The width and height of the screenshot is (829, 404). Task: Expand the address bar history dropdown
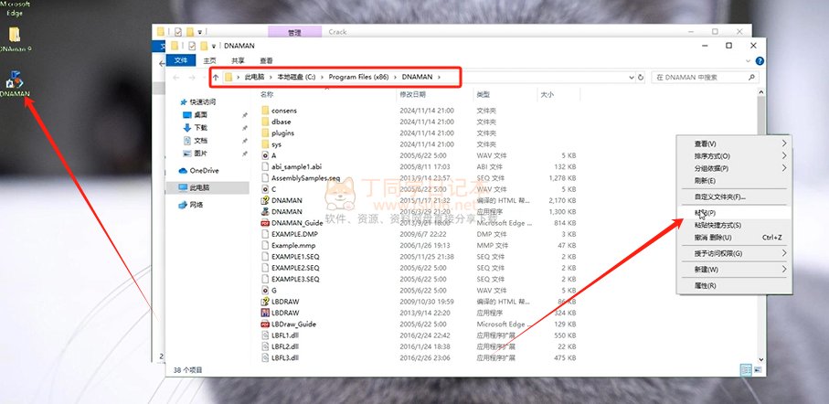click(x=632, y=77)
